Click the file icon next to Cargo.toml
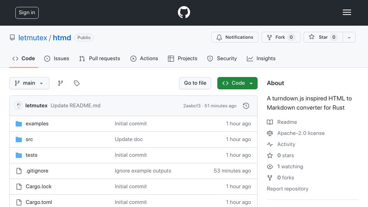The image size is (368, 207). point(19,202)
